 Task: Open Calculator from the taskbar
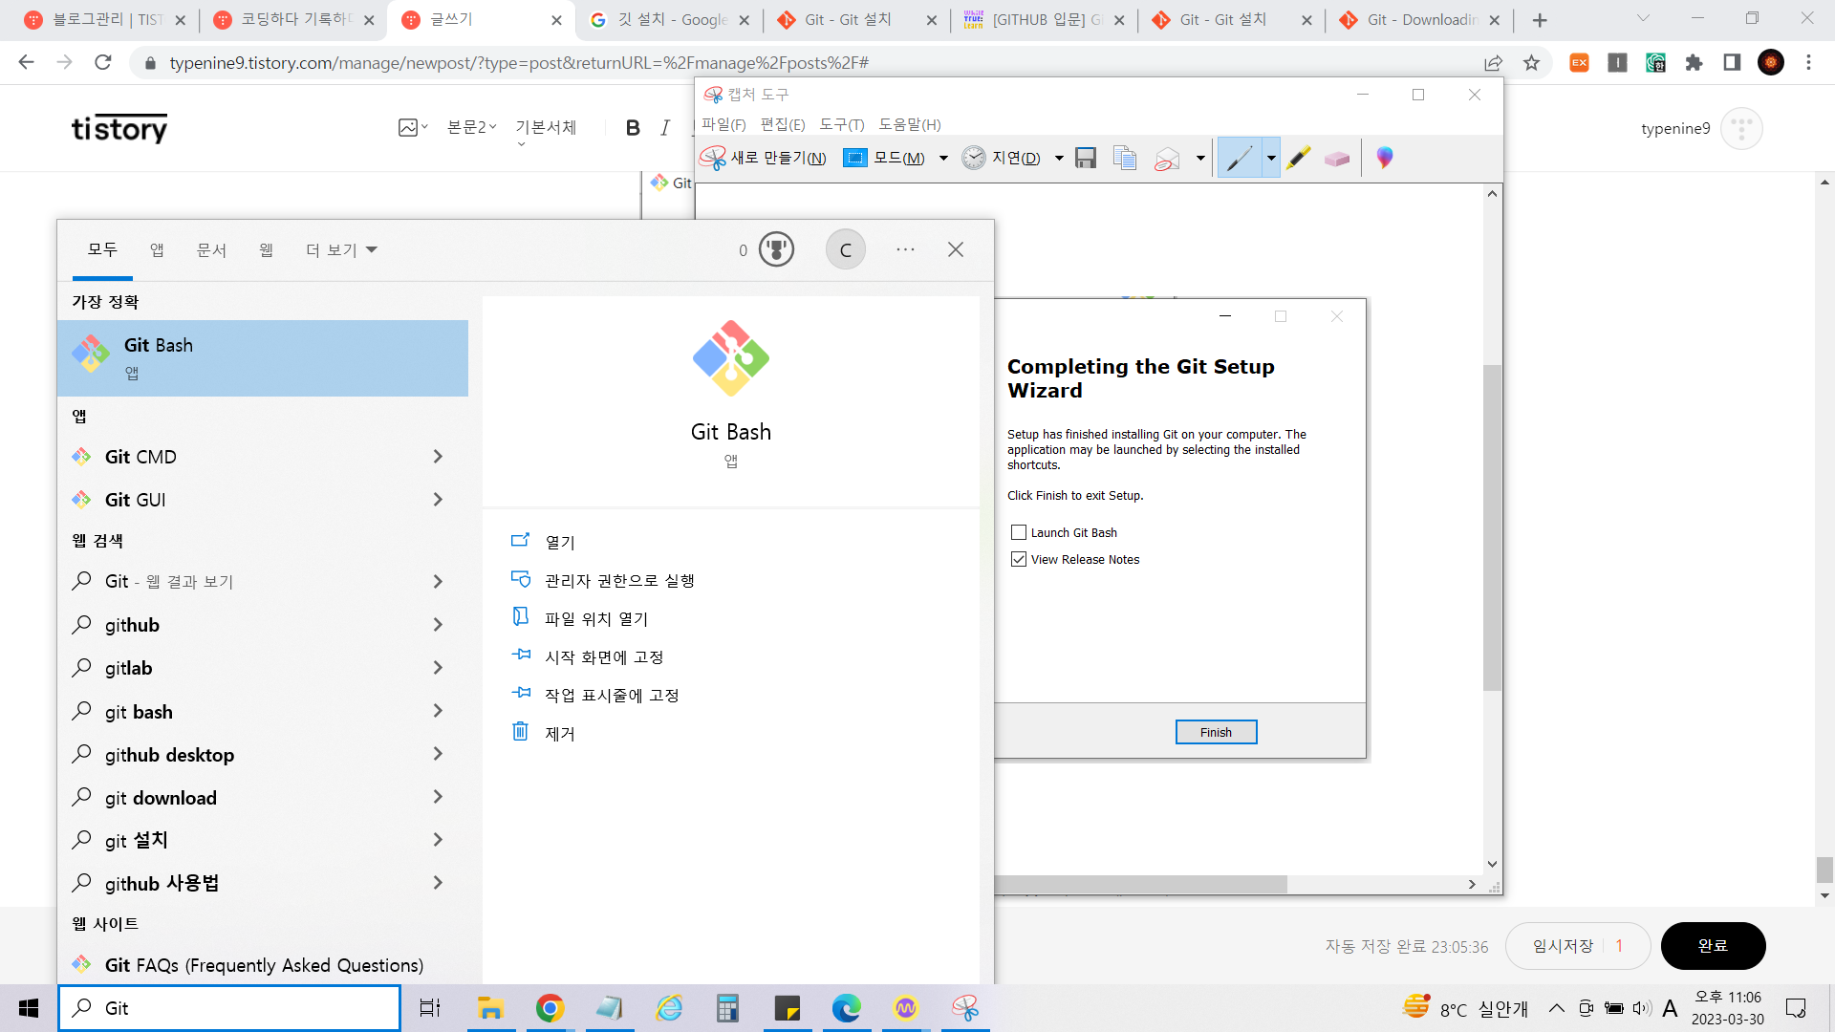[x=727, y=1008]
